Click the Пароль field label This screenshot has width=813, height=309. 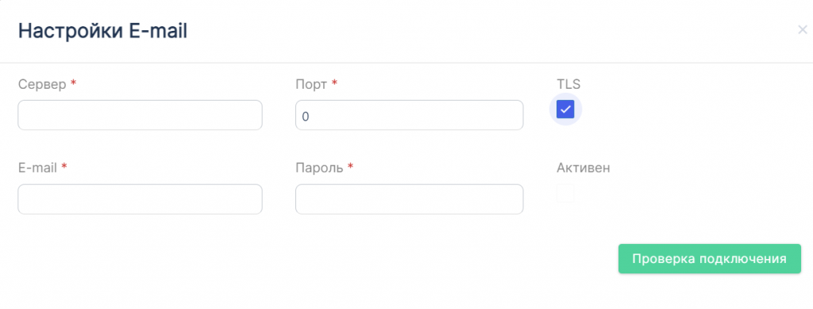[x=319, y=168]
